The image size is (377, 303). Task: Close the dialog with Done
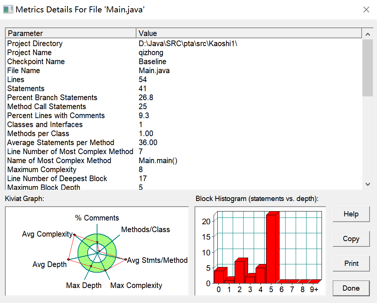[x=351, y=288]
